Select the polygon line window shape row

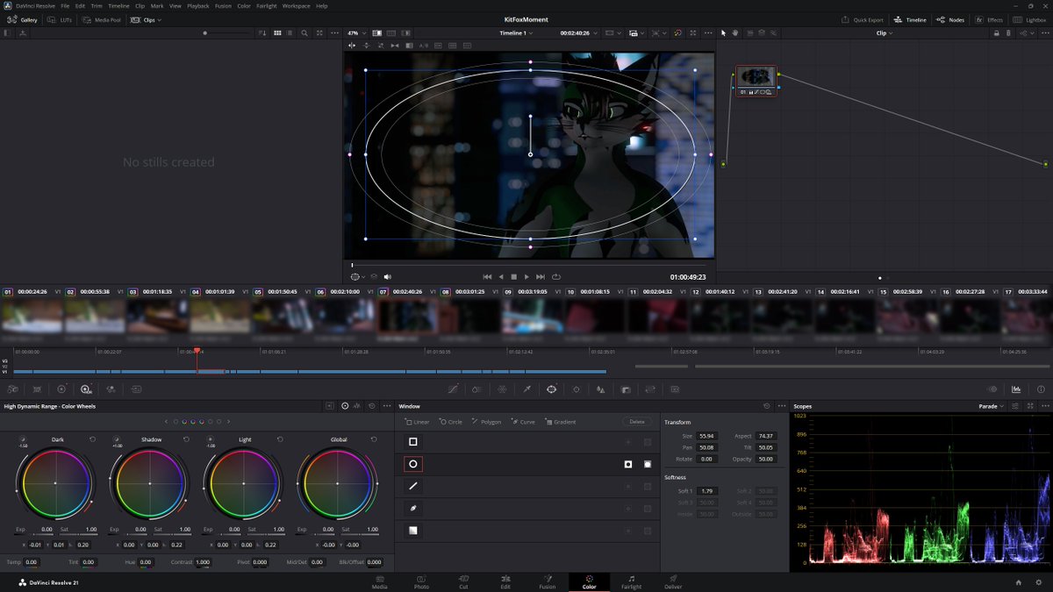[x=526, y=486]
